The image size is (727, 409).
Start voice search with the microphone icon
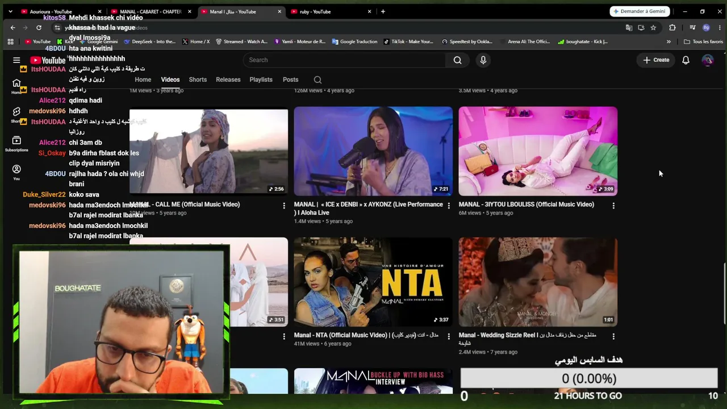point(483,60)
